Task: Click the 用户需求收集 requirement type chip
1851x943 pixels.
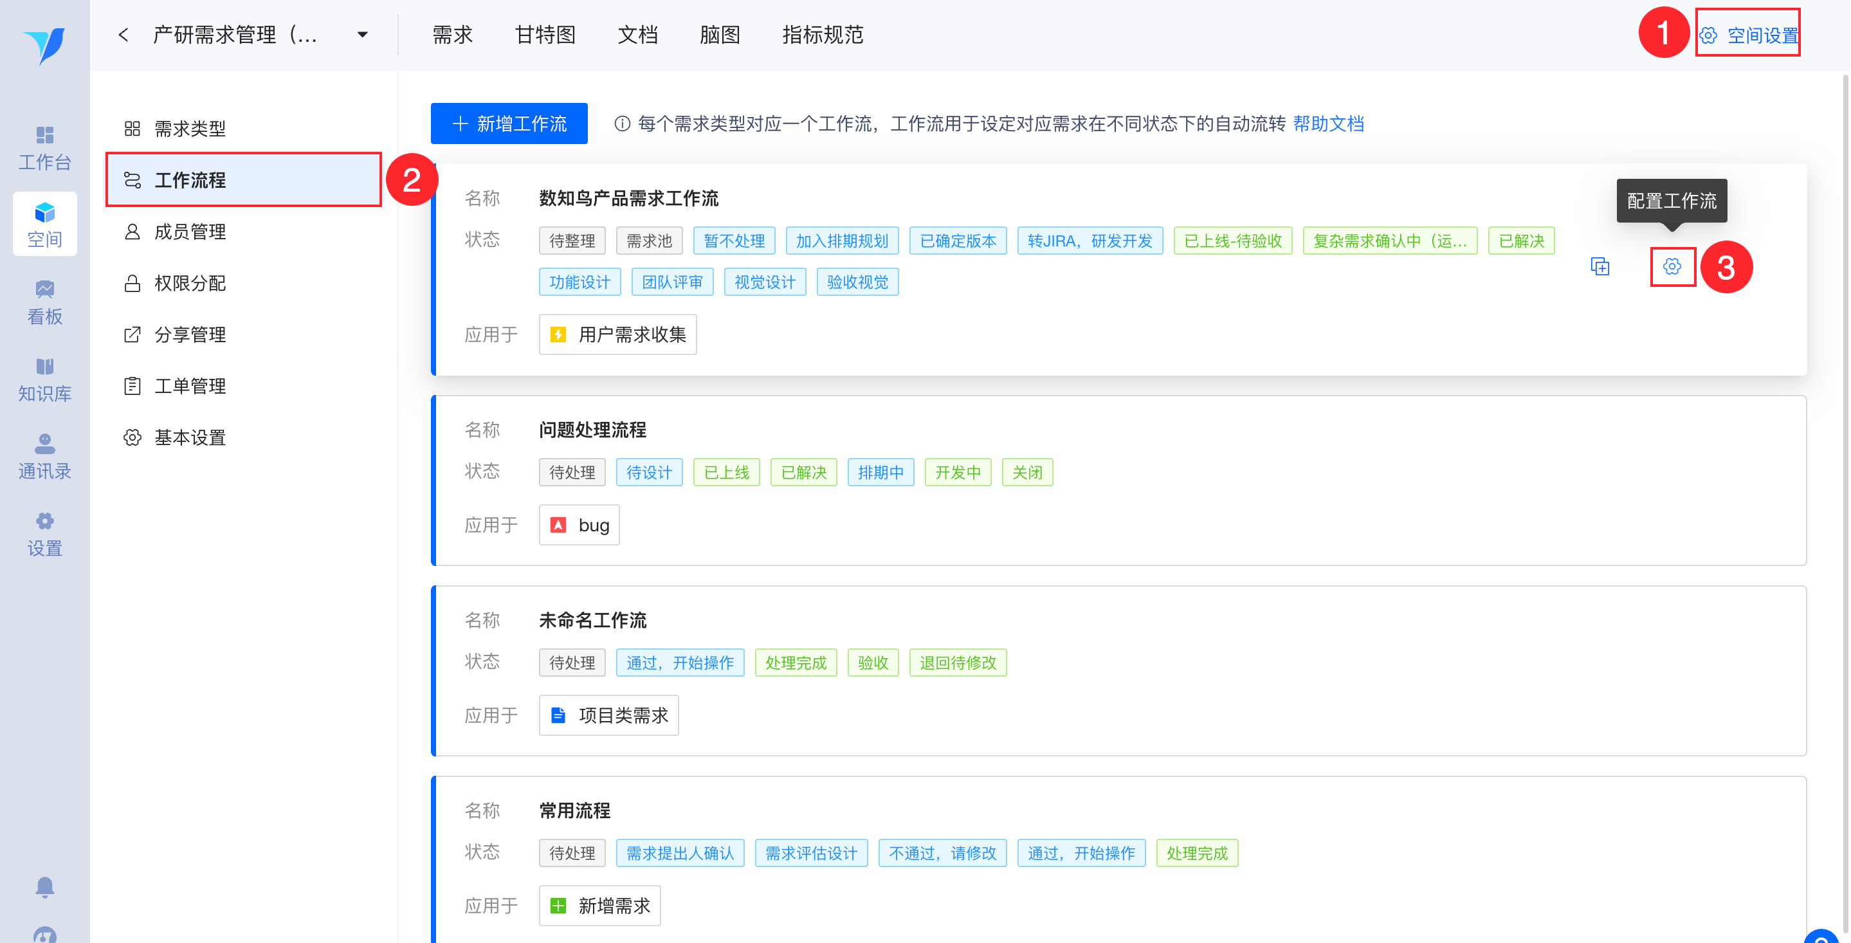Action: pos(618,334)
